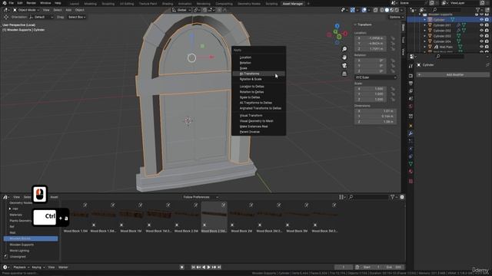This screenshot has width=492, height=276.
Task: Select Rotation & Scale in Apply menu
Action: tap(258, 79)
